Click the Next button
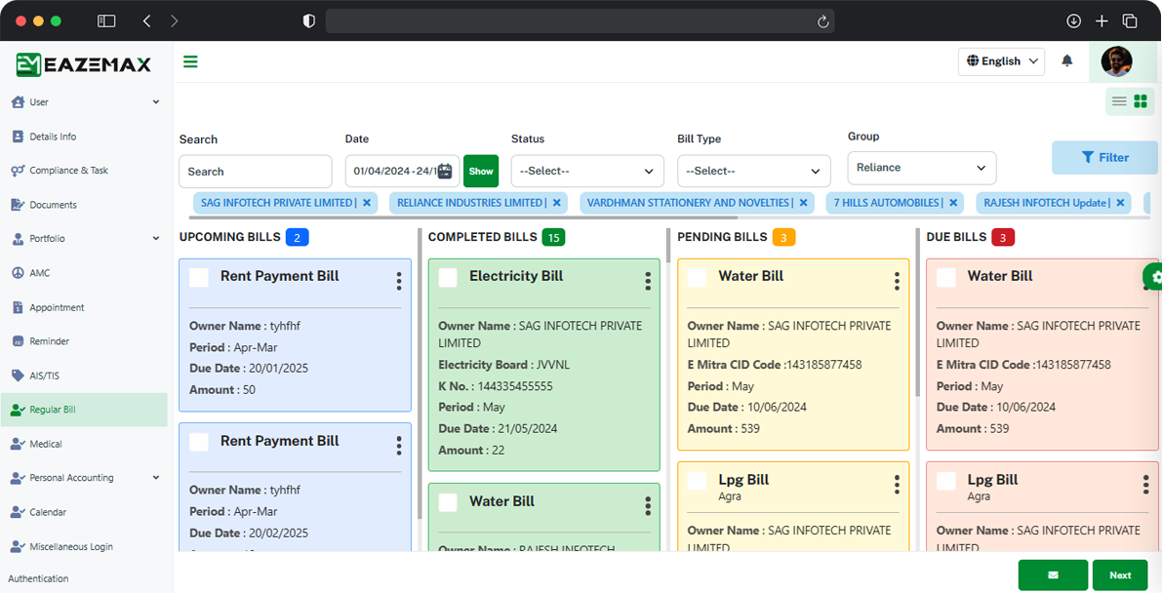The image size is (1162, 593). (x=1120, y=575)
